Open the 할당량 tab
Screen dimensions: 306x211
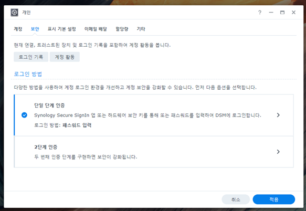pyautogui.click(x=122, y=29)
